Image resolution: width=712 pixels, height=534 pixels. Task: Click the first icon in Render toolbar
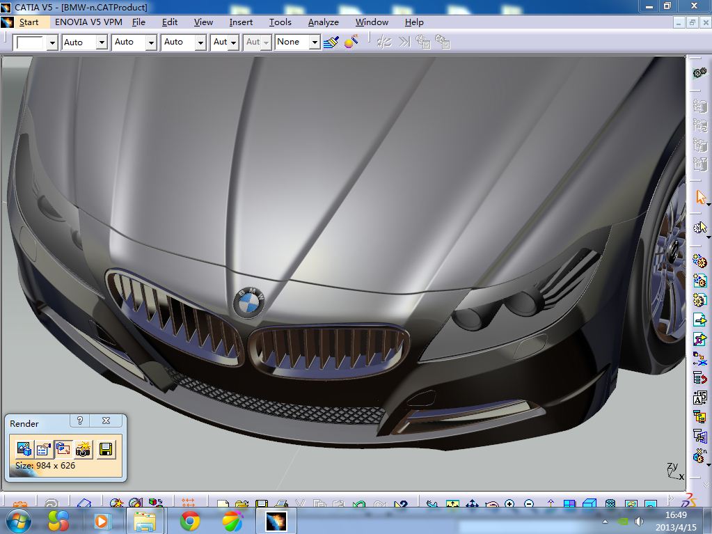(24, 449)
